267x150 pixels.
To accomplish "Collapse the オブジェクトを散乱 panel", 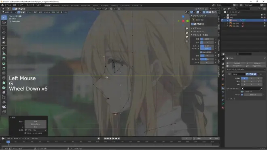I will 200,35.
